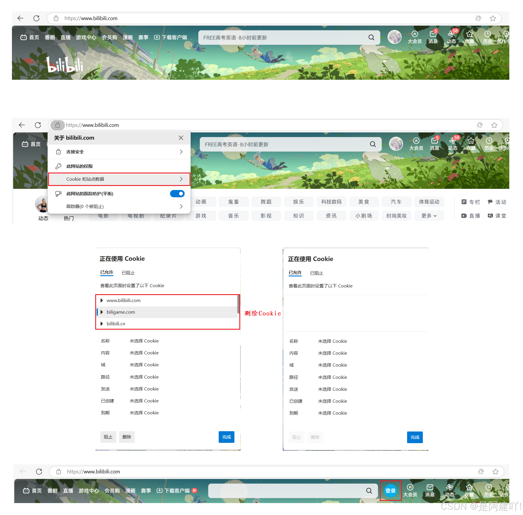Viewport: 523px width, 515px height.
Task: Click the FREE高考英语 search box in the top header
Action: click(x=289, y=38)
